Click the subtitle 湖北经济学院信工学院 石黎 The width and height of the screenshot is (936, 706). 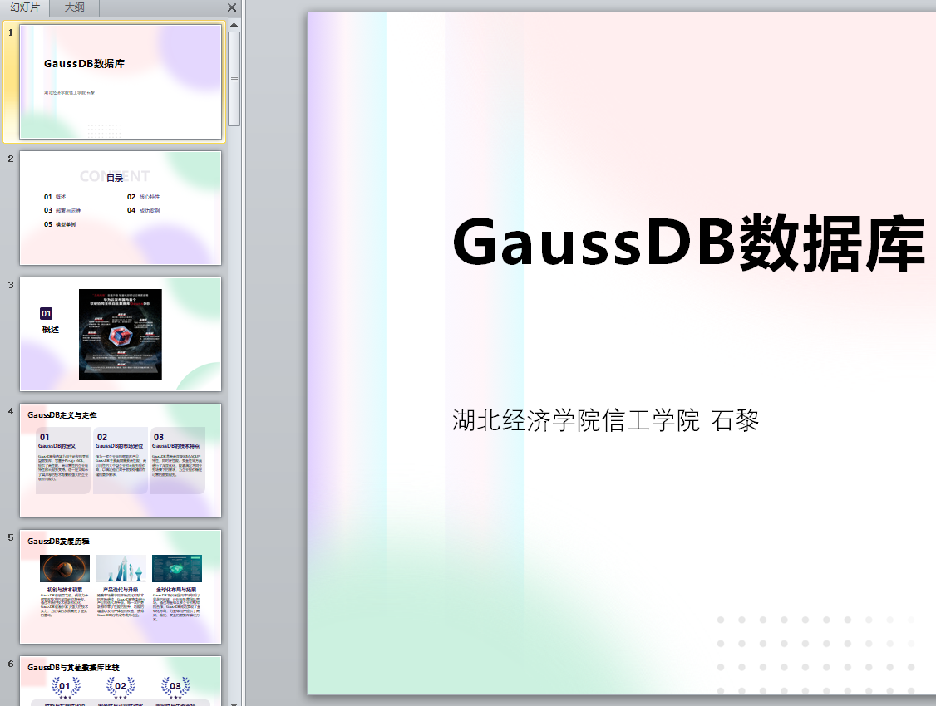605,421
